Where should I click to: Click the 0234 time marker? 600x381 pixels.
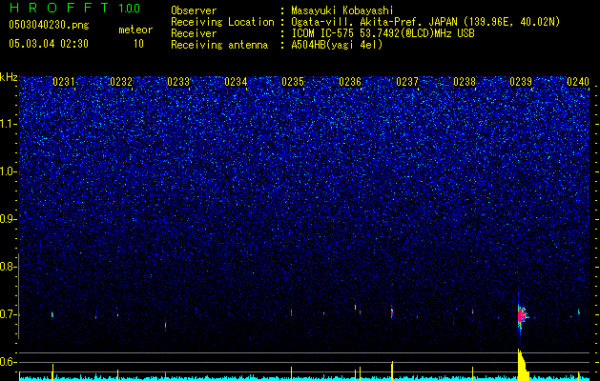point(236,82)
